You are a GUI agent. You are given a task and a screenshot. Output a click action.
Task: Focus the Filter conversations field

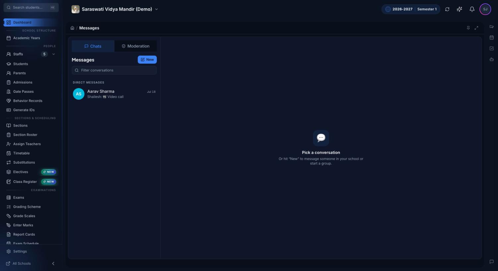(114, 70)
